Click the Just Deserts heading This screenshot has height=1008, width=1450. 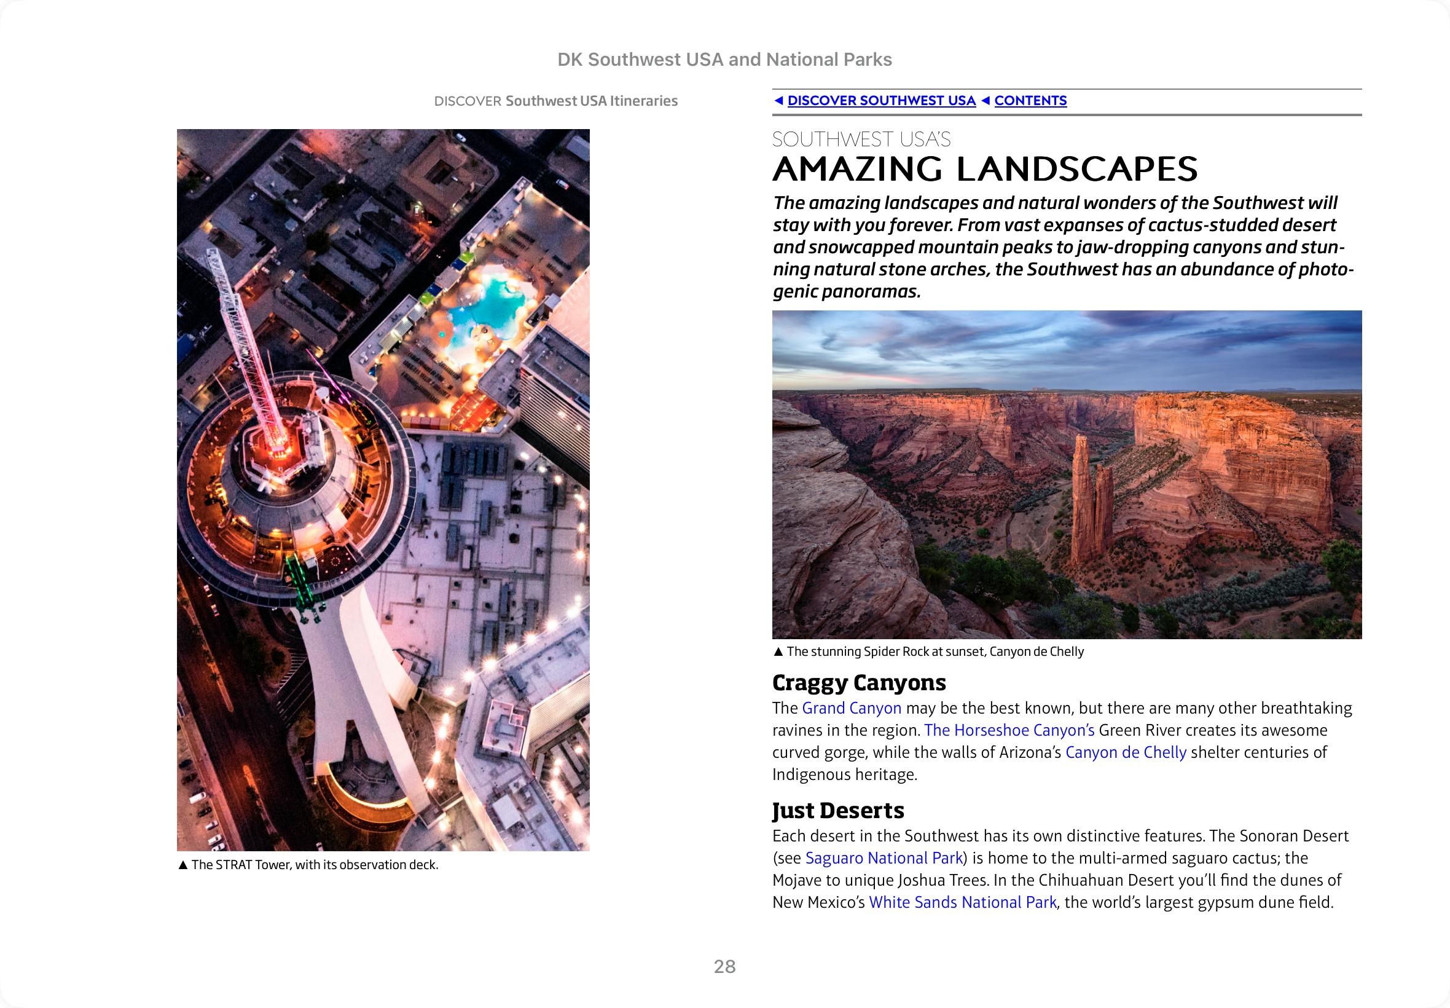click(837, 810)
